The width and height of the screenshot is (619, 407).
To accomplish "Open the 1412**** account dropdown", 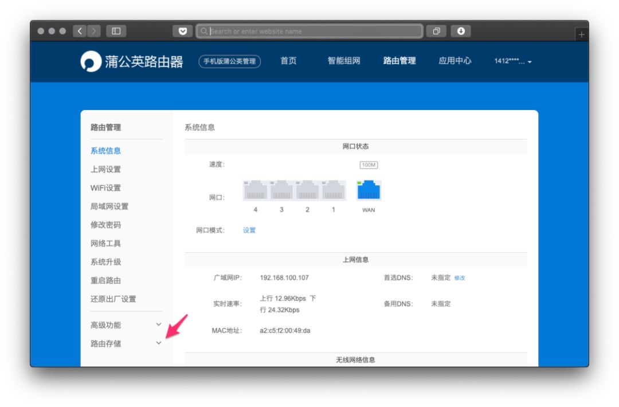I will (513, 61).
